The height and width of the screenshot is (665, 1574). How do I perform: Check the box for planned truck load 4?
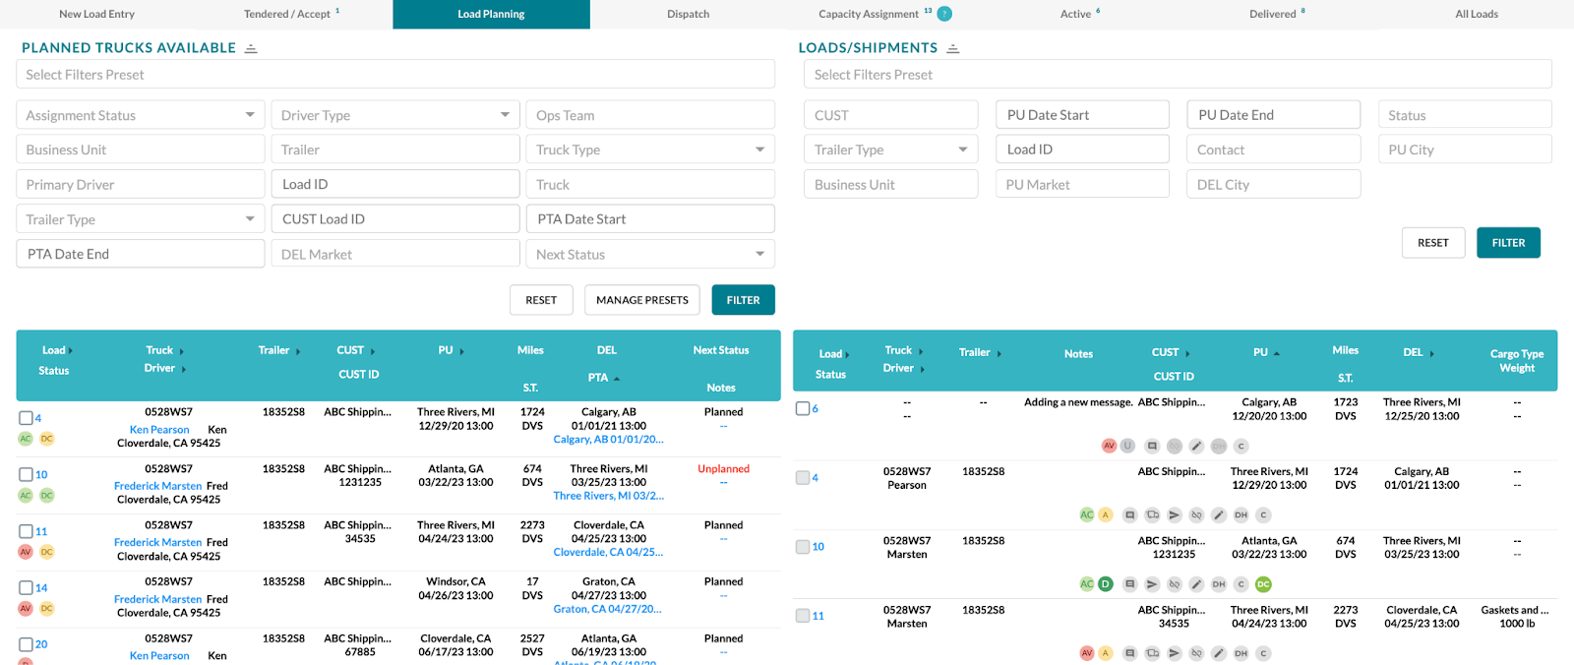click(26, 418)
